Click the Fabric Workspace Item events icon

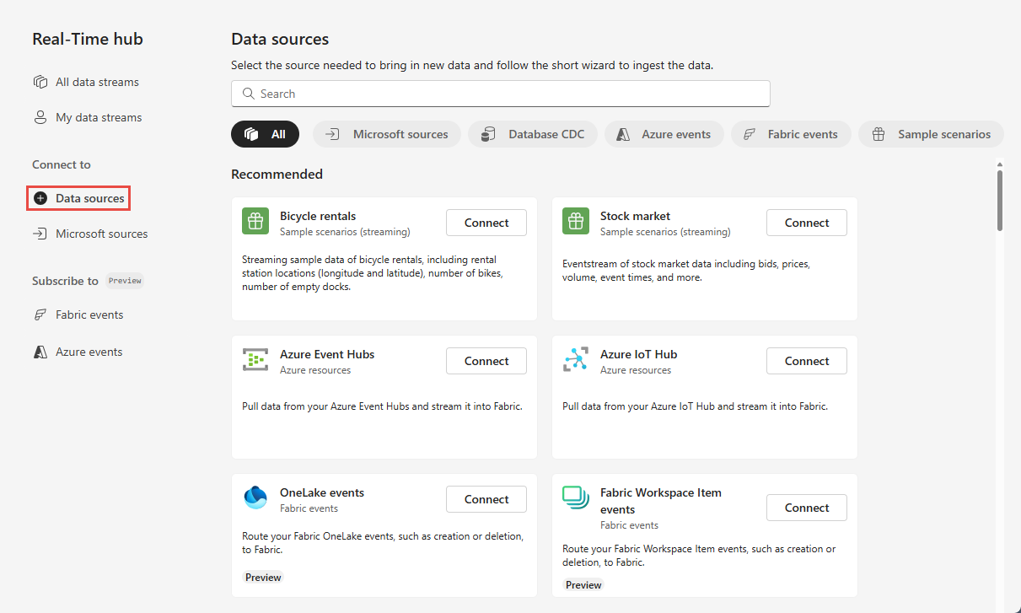576,497
